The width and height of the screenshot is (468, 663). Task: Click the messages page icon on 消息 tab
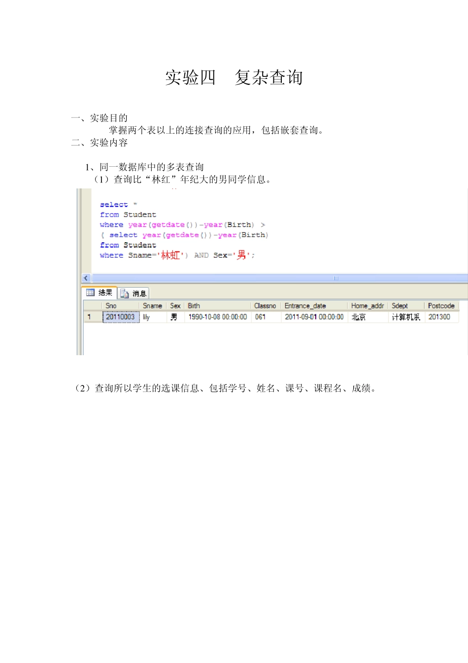(x=125, y=294)
